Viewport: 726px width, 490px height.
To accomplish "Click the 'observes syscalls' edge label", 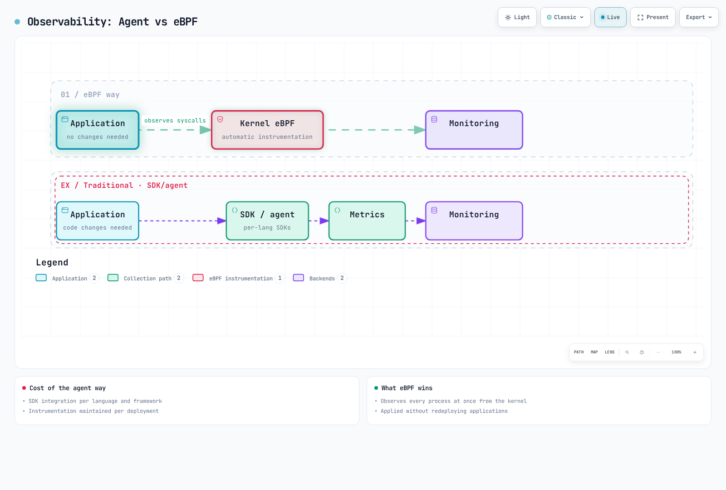I will 175,121.
